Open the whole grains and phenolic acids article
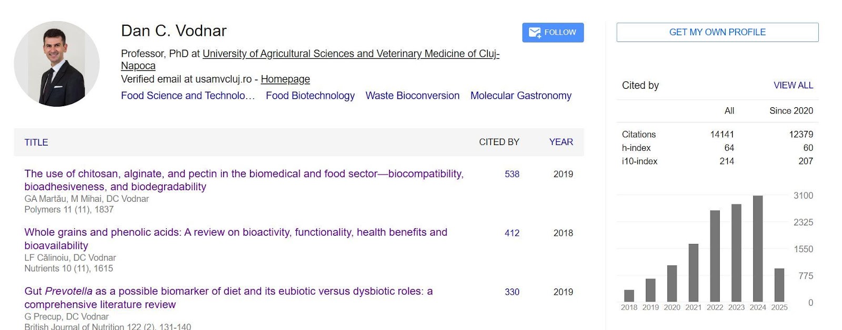Image resolution: width=842 pixels, height=330 pixels. [x=236, y=239]
